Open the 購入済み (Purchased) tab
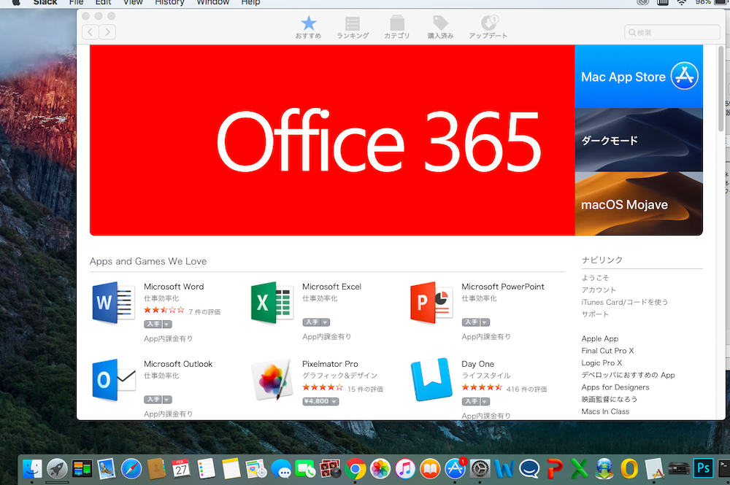Image resolution: width=730 pixels, height=485 pixels. click(x=440, y=27)
